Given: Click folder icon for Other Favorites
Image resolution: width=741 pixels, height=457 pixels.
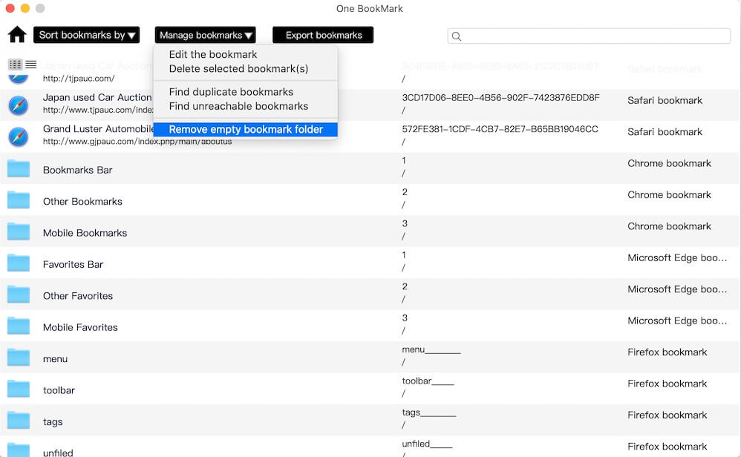Looking at the screenshot, I should [x=19, y=295].
